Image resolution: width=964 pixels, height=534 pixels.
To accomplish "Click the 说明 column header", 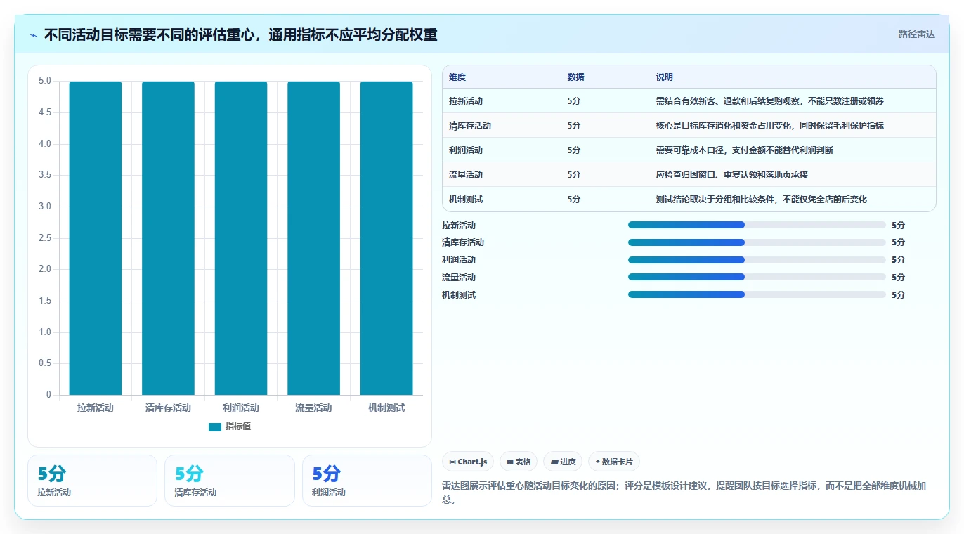I will [x=664, y=77].
